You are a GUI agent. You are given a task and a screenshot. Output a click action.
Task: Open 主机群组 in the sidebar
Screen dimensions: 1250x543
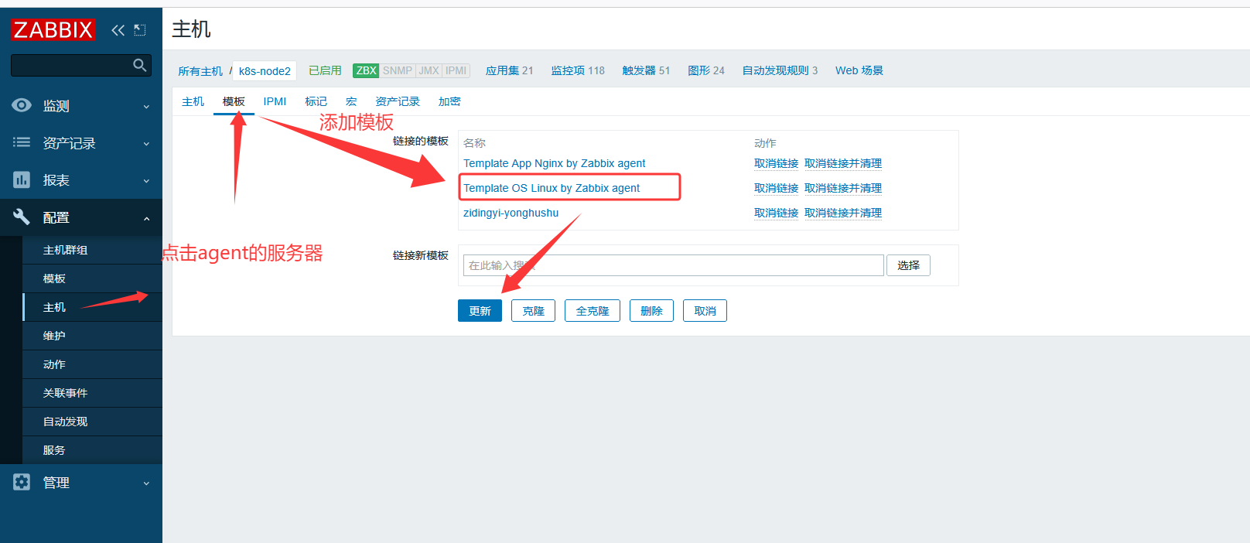click(92, 250)
